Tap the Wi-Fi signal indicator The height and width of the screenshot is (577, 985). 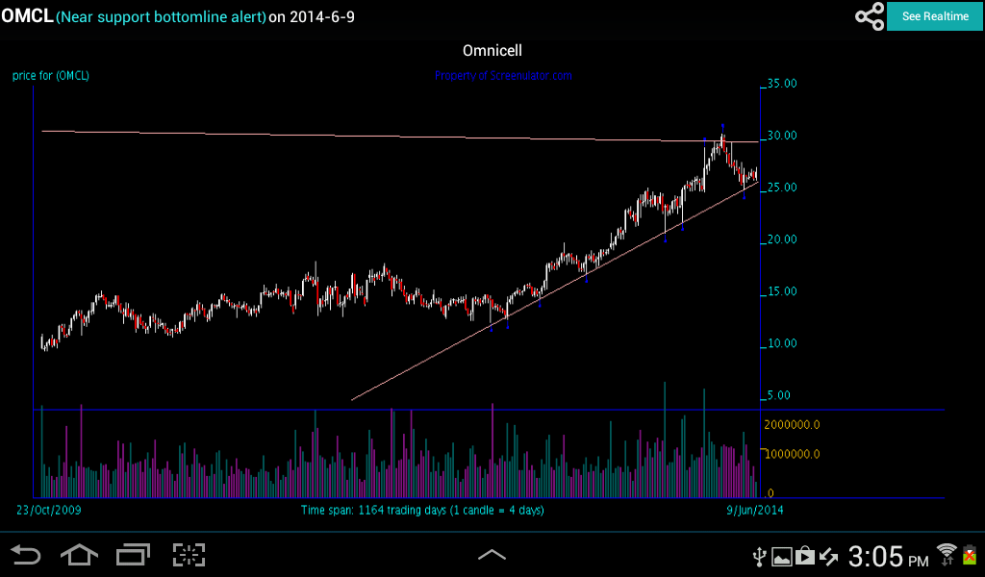(x=947, y=554)
